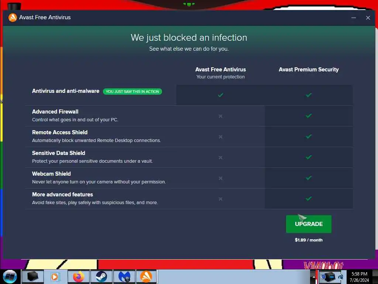Open the black box app in taskbar
378x284 pixels.
pyautogui.click(x=32, y=277)
